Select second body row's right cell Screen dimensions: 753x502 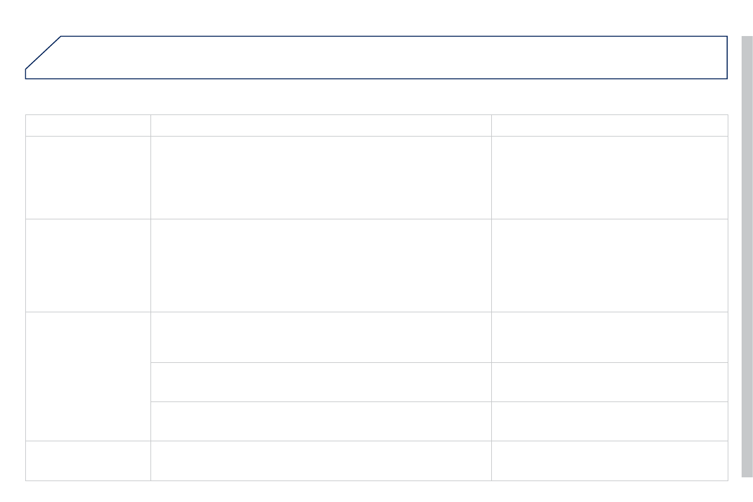pyautogui.click(x=609, y=266)
